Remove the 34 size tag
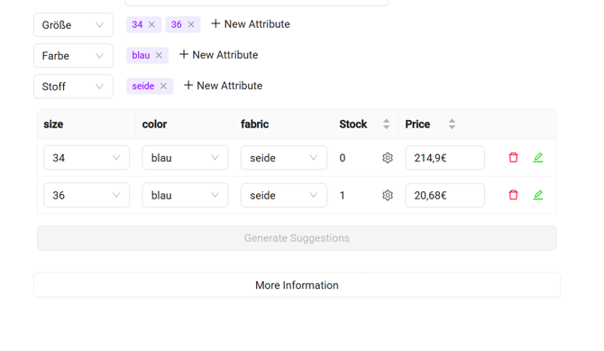 [x=151, y=24]
